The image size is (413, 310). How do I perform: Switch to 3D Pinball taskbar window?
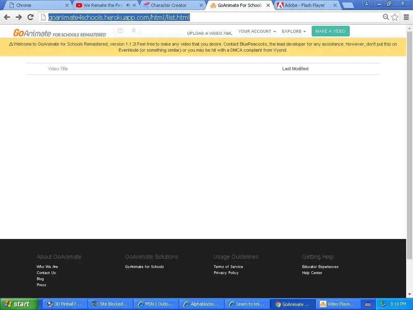[x=65, y=304]
